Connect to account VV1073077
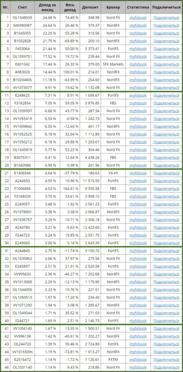Viewport: 183px width, 372px height. pos(166,88)
